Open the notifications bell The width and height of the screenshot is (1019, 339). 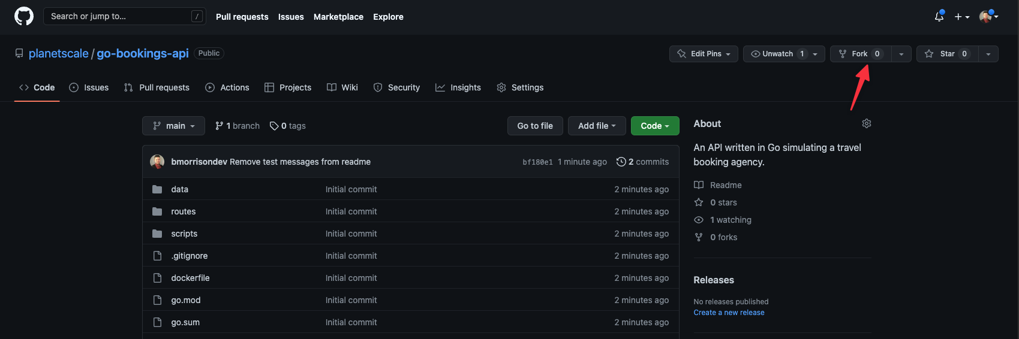pyautogui.click(x=939, y=17)
